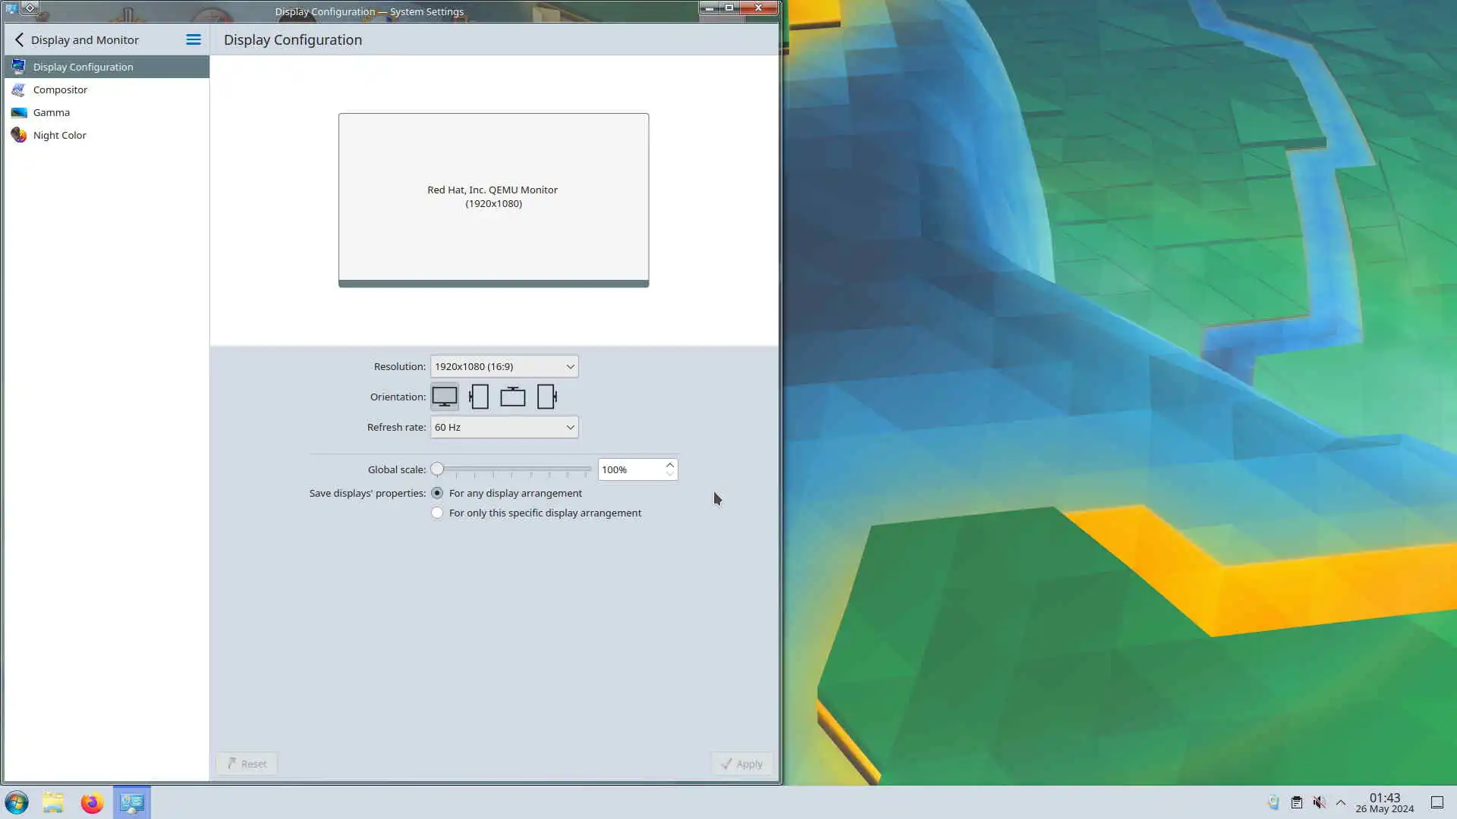Select the landscape orientation icon

445,397
